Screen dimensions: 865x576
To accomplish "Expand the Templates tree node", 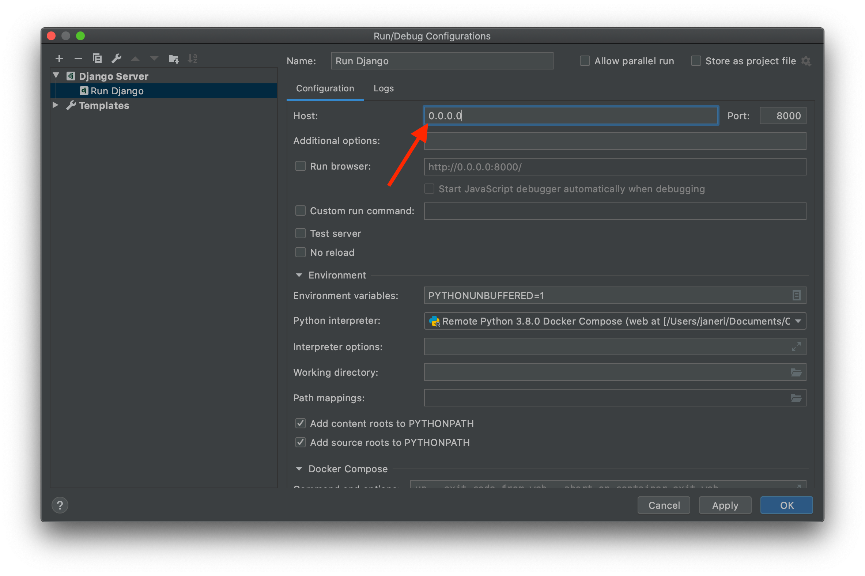I will pos(56,105).
